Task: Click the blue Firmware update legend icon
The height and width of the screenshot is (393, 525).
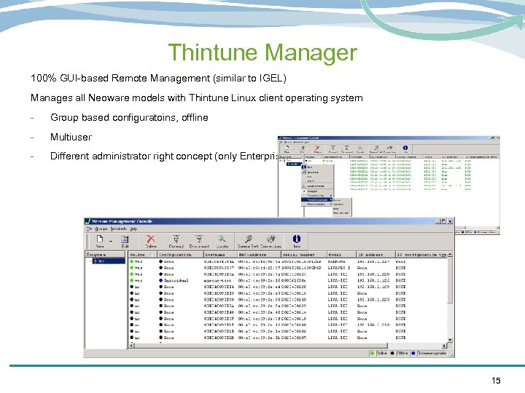Action: (413, 353)
